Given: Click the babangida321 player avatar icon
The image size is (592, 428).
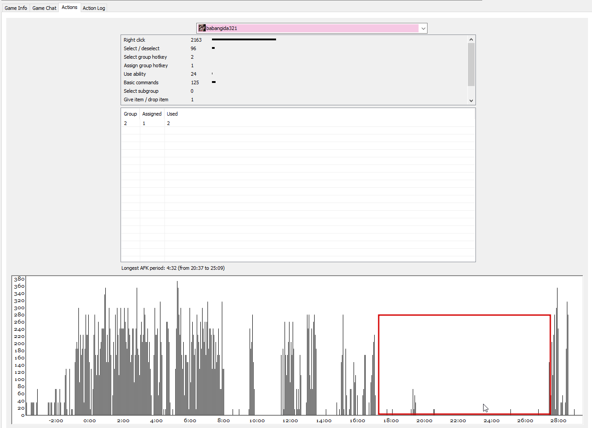Looking at the screenshot, I should click(x=202, y=28).
